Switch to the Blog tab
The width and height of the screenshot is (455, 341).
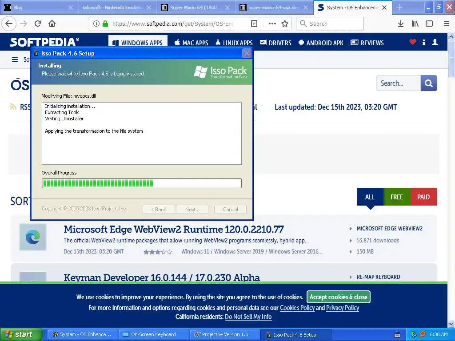click(x=39, y=8)
